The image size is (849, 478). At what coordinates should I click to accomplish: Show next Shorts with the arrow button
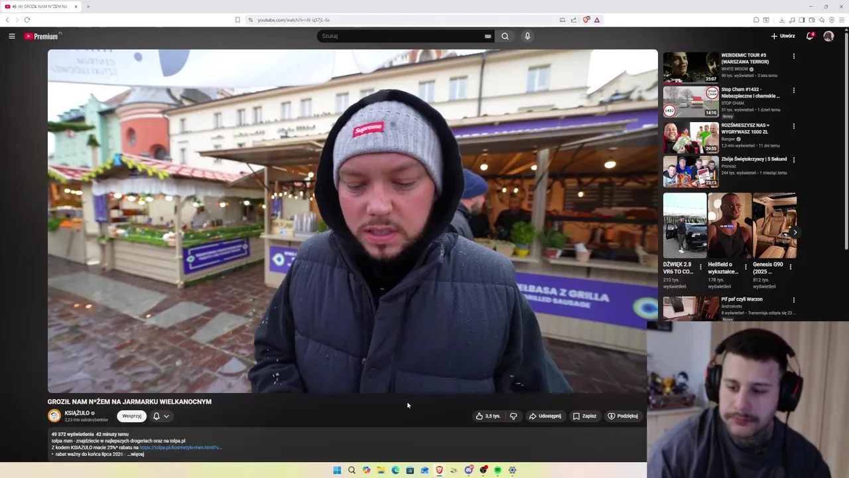[795, 232]
